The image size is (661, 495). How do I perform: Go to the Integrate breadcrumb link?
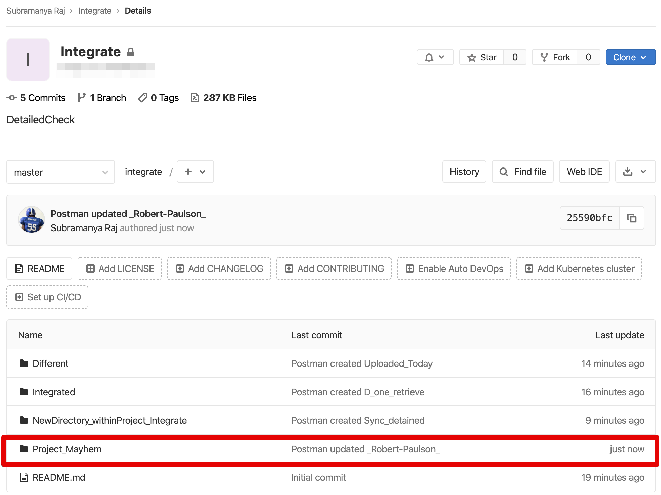[x=95, y=11]
